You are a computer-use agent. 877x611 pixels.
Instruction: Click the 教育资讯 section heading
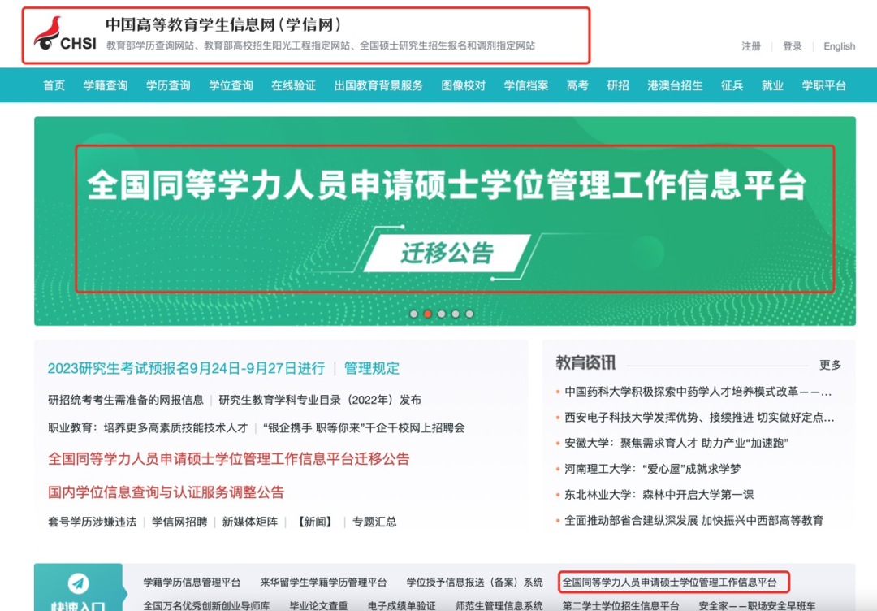(585, 363)
